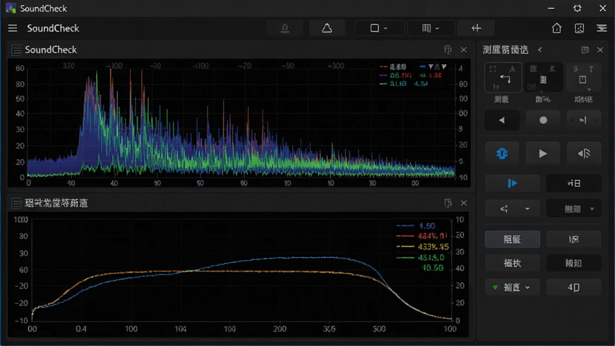Close the SoundCheck spectrum panel
Screen dimensions: 615x346
click(464, 50)
